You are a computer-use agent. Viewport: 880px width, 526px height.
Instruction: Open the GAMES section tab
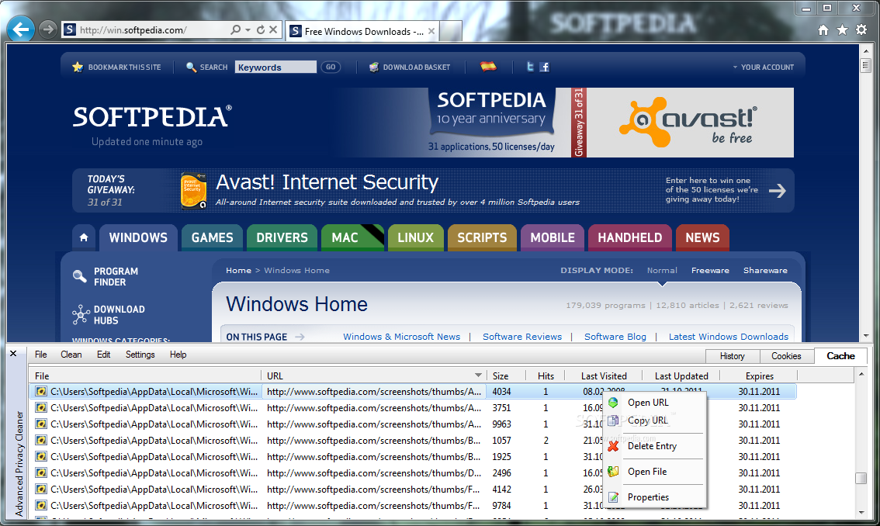[x=212, y=237]
